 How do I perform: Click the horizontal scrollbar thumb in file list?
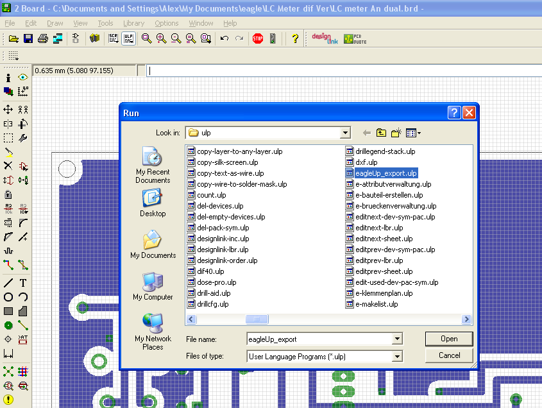click(x=257, y=319)
